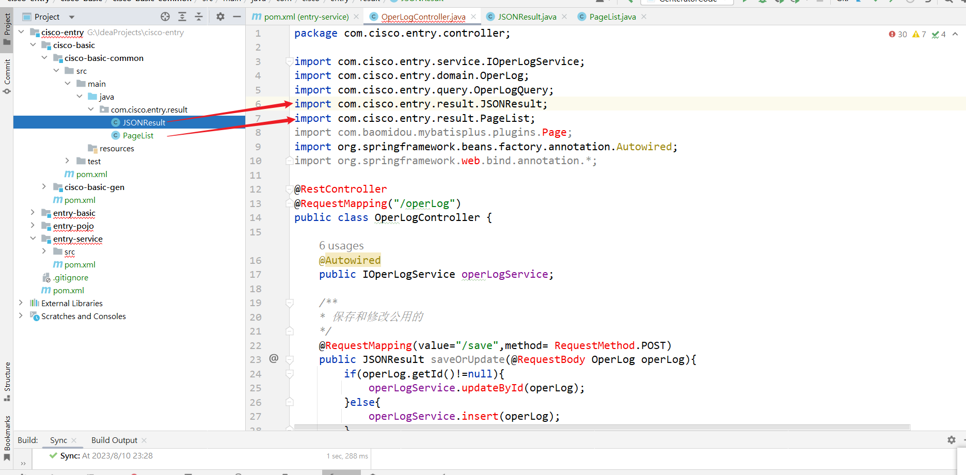The image size is (966, 475).
Task: Collapse the cisco-basic module node
Action: coord(33,45)
